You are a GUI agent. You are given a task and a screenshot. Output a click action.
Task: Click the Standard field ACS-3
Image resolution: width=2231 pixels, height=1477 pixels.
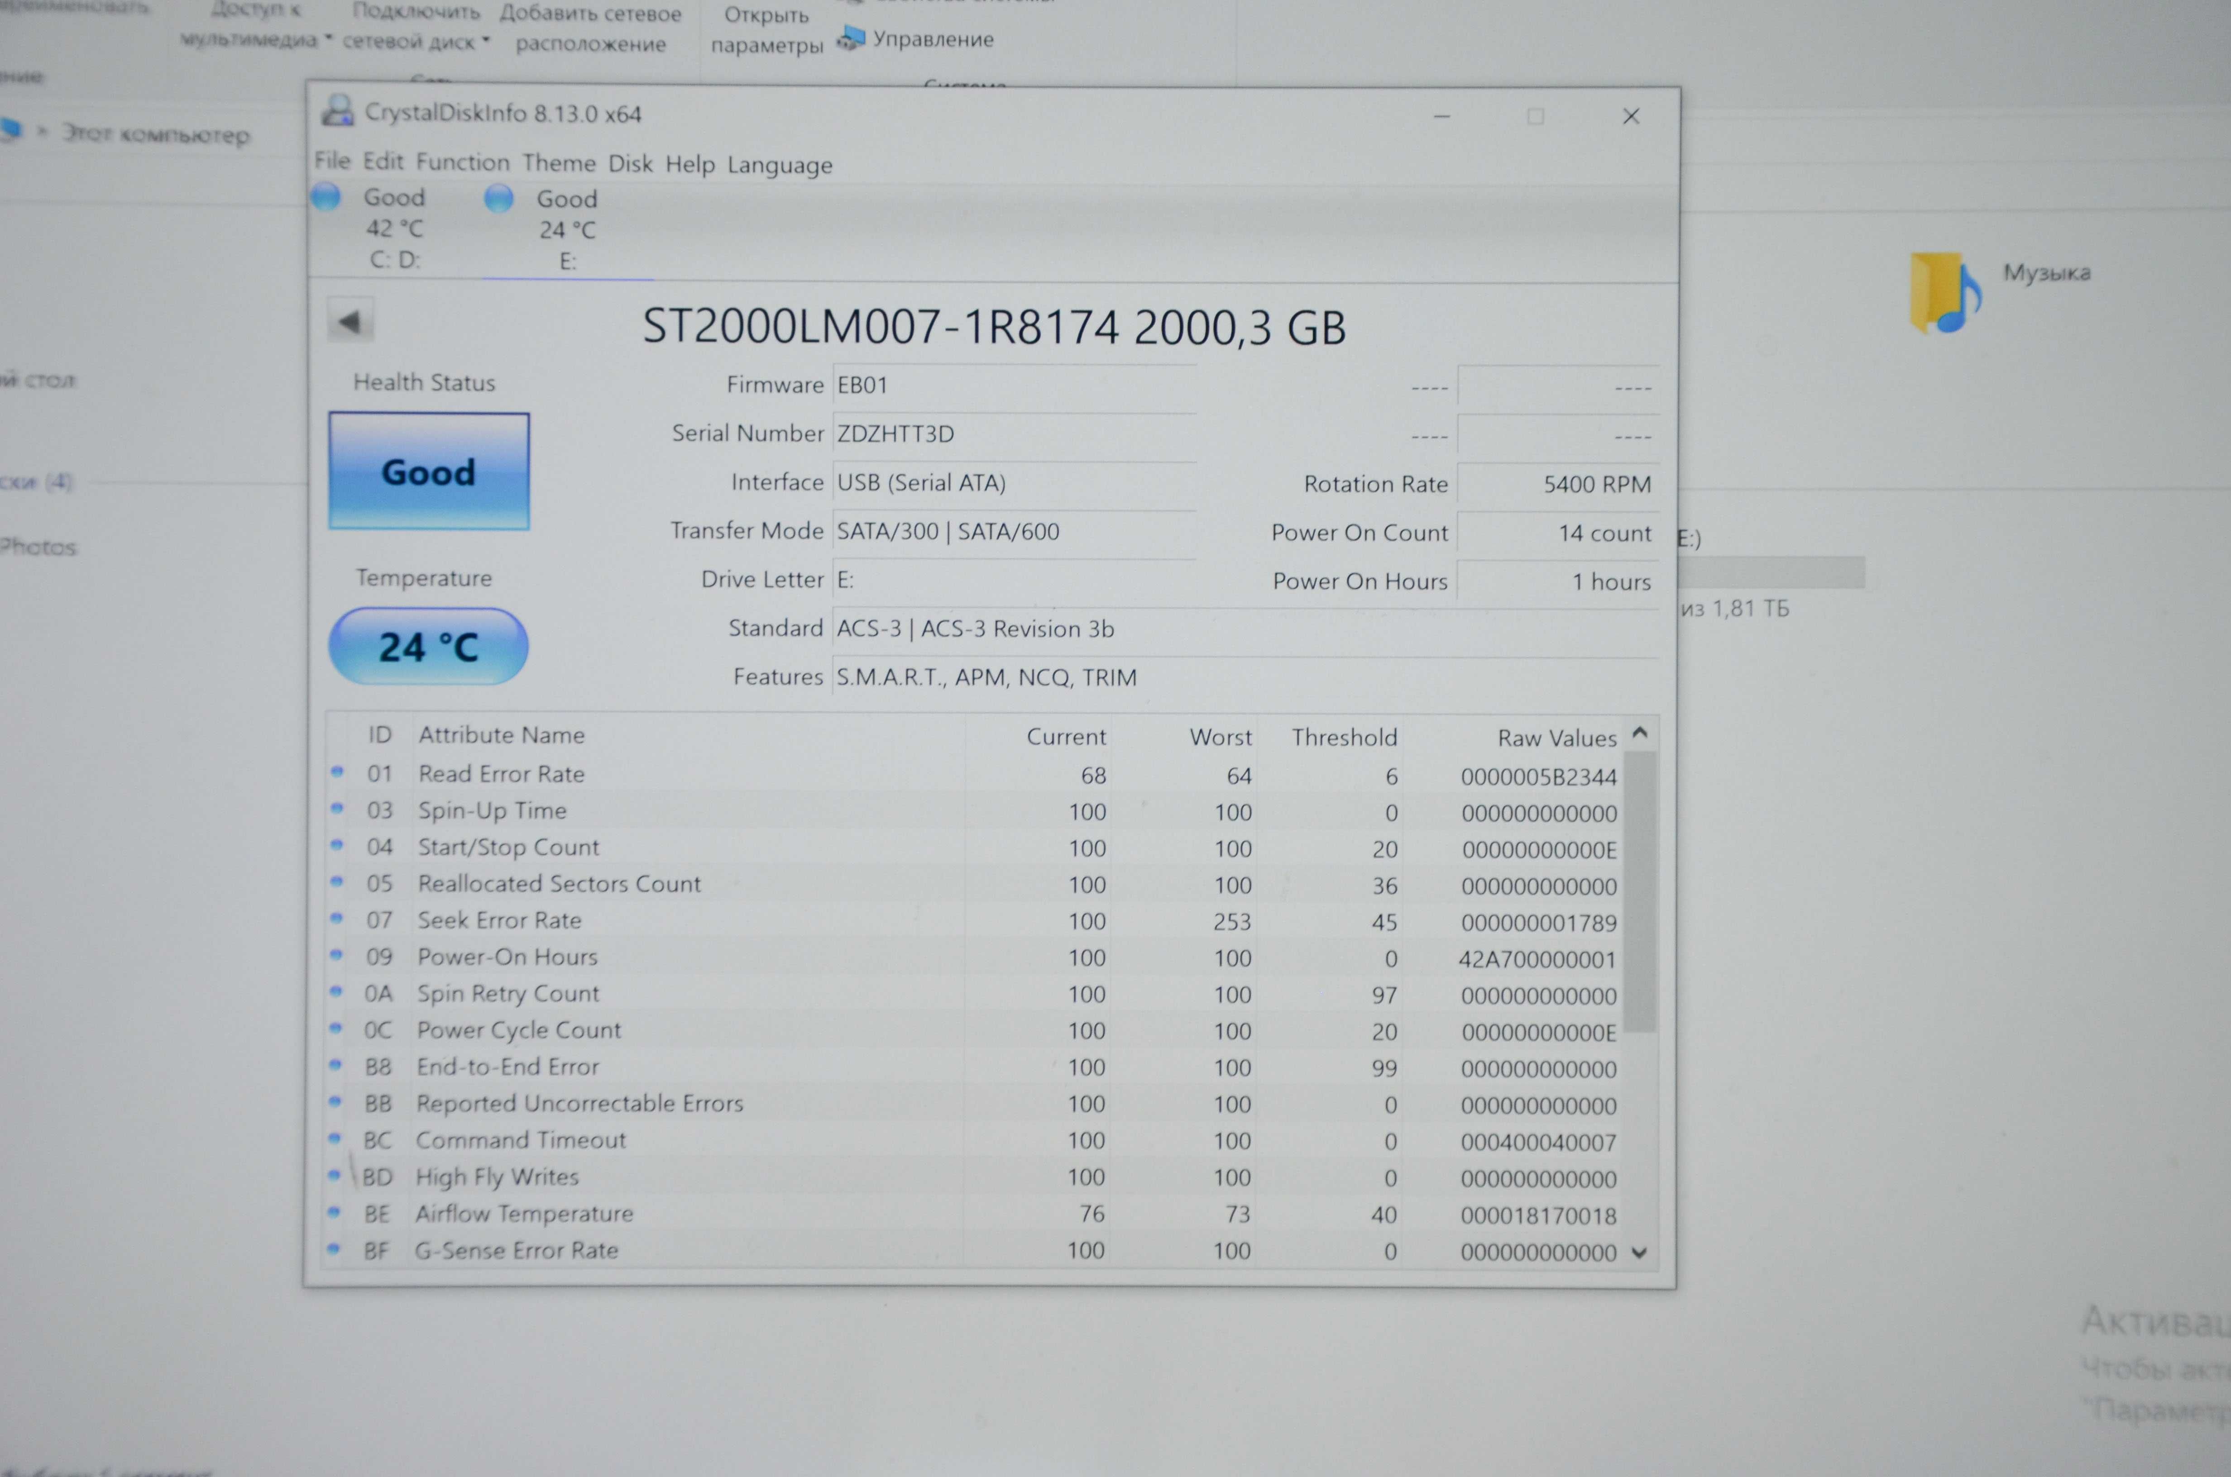pos(1245,629)
